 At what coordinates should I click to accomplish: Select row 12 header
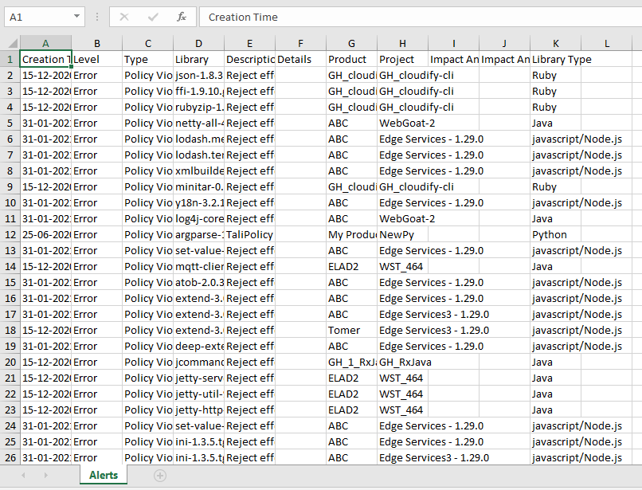click(10, 234)
